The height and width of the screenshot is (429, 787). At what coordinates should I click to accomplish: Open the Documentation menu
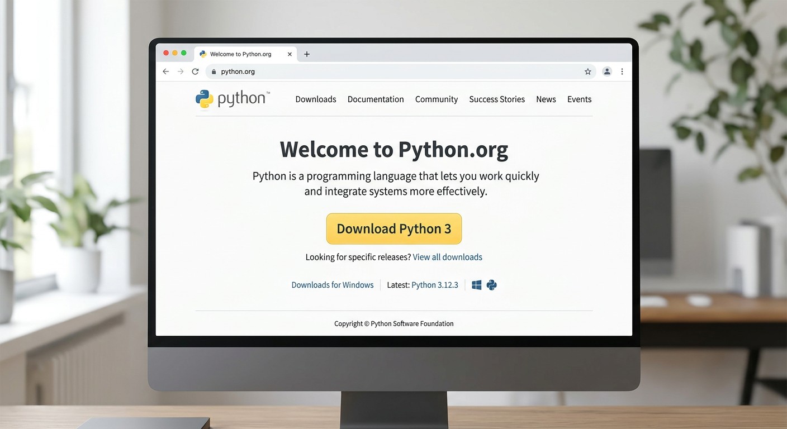coord(376,99)
